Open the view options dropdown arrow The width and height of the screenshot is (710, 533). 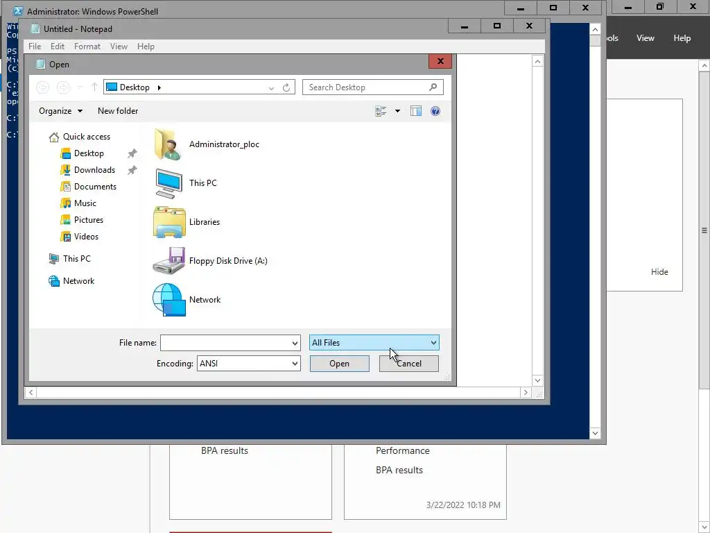(397, 111)
